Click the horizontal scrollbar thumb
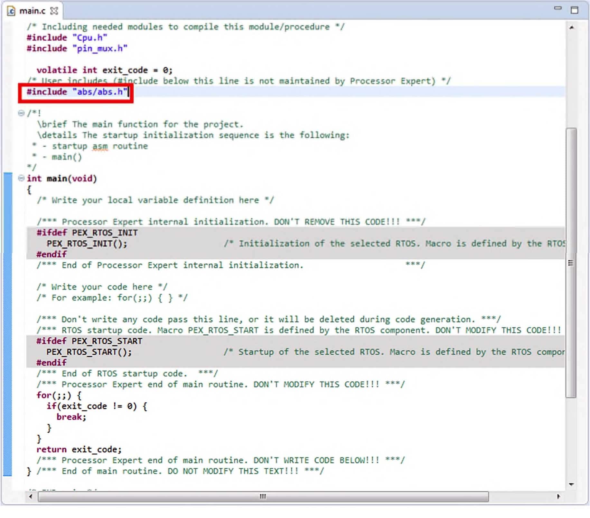This screenshot has width=590, height=518. 263,496
